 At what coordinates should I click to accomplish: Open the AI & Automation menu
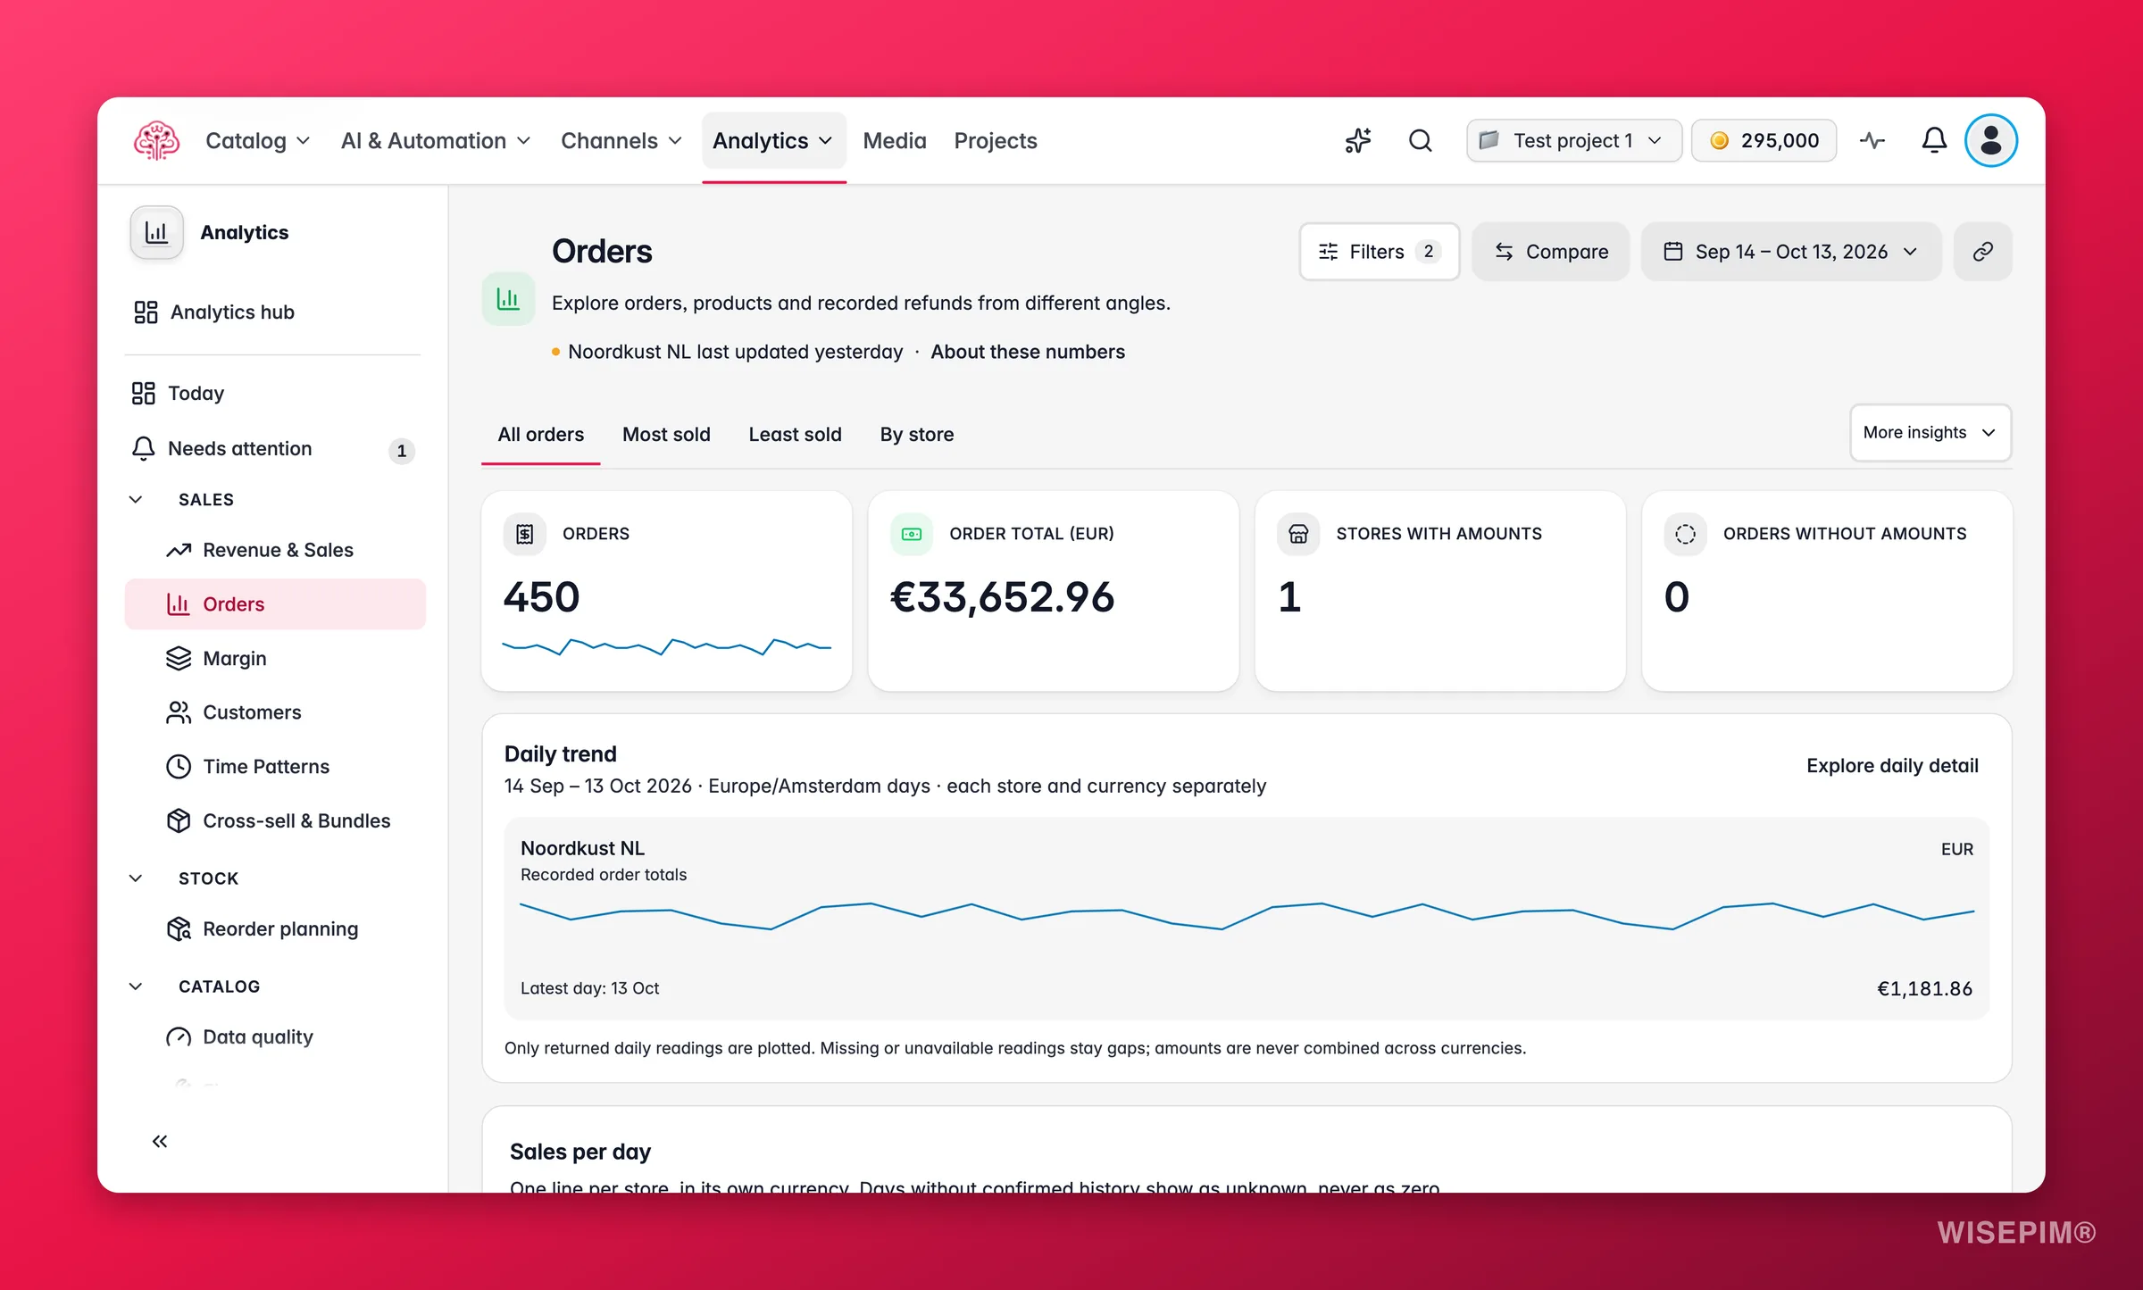coord(436,141)
